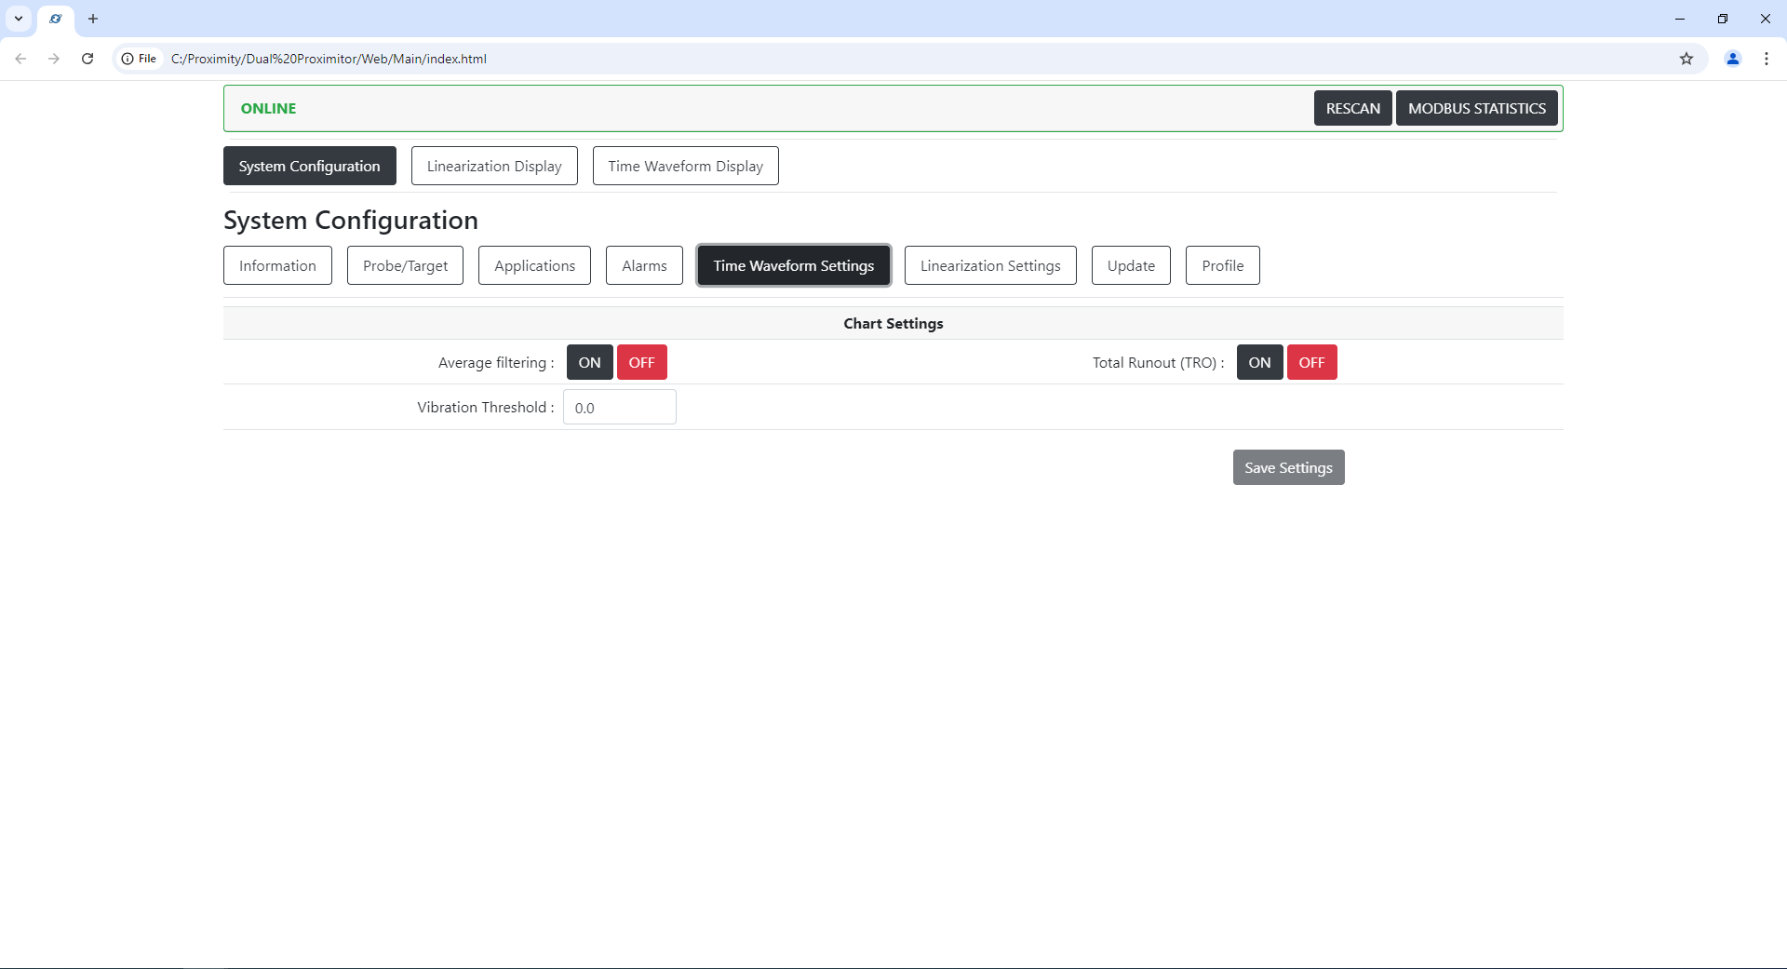Turn Total Runout (TRO) ON

[1260, 362]
